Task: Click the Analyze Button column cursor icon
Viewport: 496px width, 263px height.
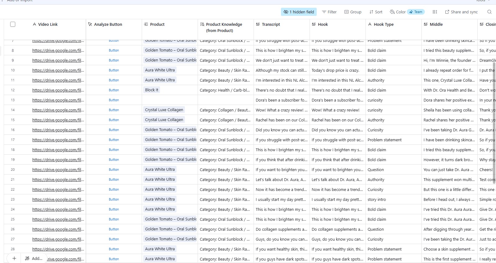Action: click(x=90, y=24)
